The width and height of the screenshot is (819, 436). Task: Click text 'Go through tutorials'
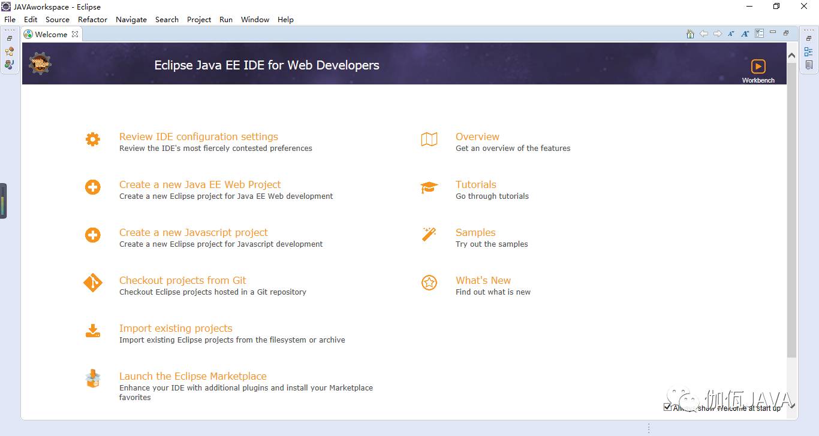(x=492, y=196)
